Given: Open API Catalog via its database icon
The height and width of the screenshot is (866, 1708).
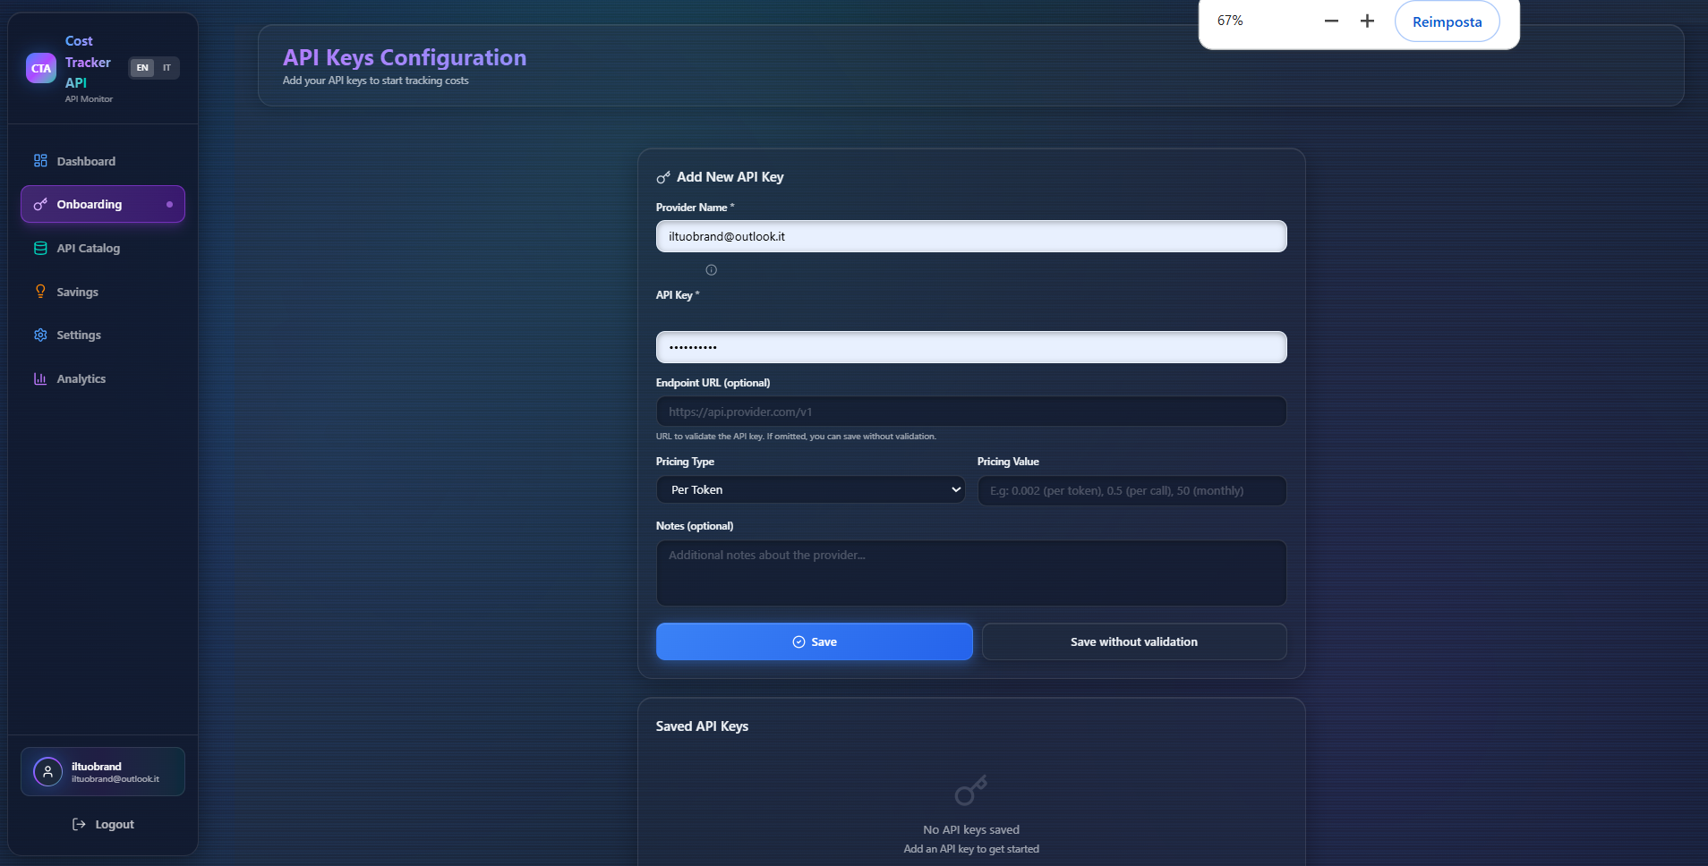Looking at the screenshot, I should 39,248.
